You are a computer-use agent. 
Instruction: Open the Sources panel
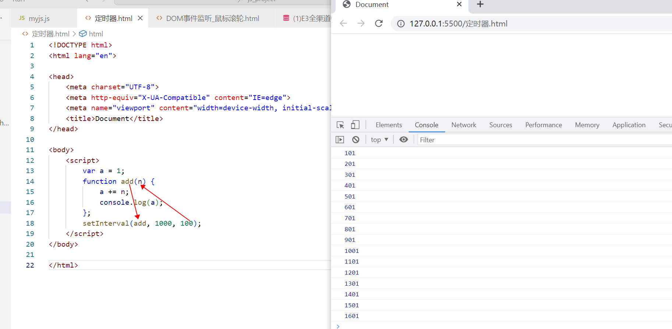point(501,125)
